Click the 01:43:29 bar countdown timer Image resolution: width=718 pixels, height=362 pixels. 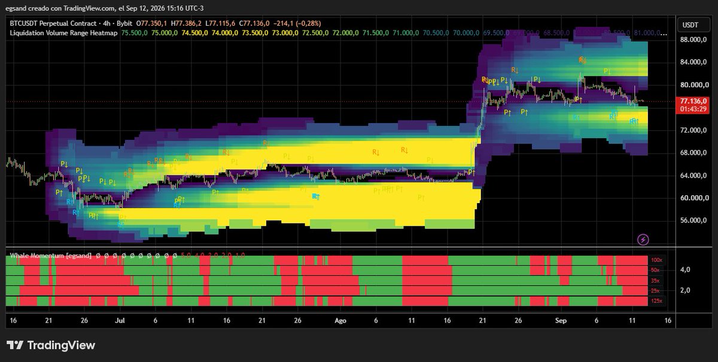click(x=694, y=109)
